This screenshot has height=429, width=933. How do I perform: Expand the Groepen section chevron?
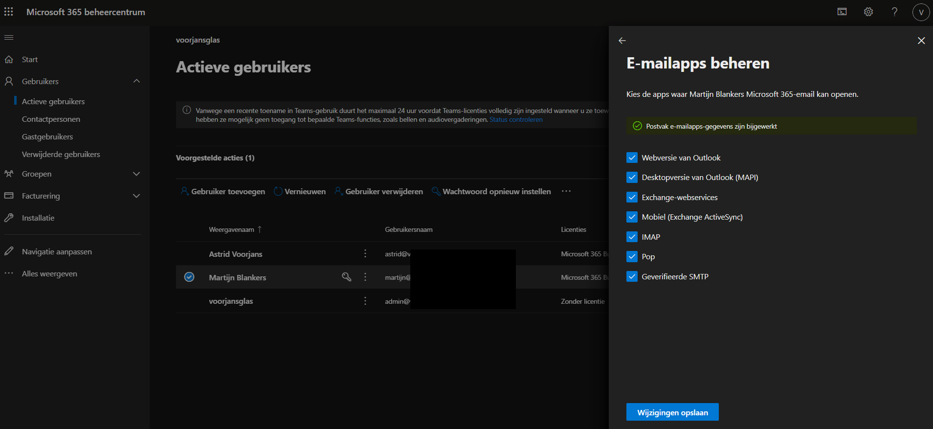(136, 174)
